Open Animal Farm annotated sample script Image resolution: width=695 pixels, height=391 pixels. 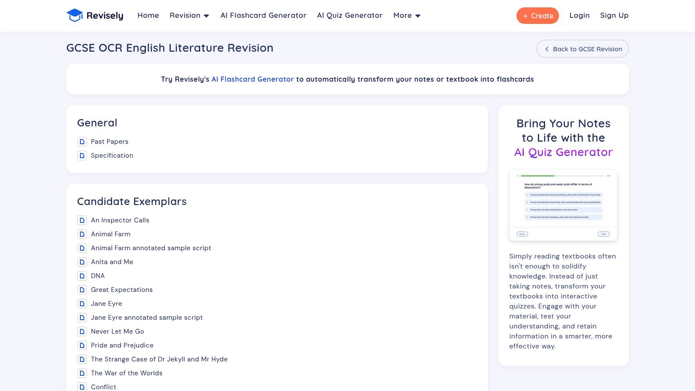pos(151,248)
